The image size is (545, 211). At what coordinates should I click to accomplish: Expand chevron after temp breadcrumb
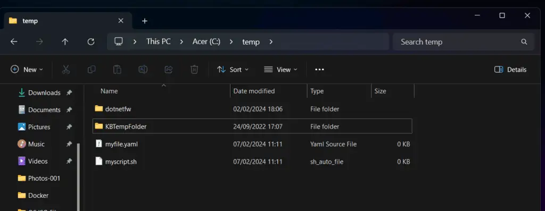pyautogui.click(x=271, y=41)
